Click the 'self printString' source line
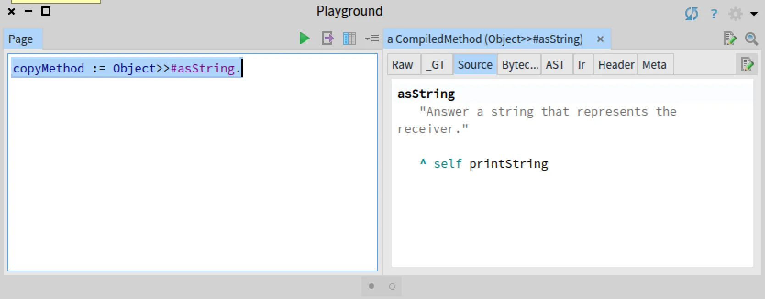The width and height of the screenshot is (765, 299). pos(484,164)
